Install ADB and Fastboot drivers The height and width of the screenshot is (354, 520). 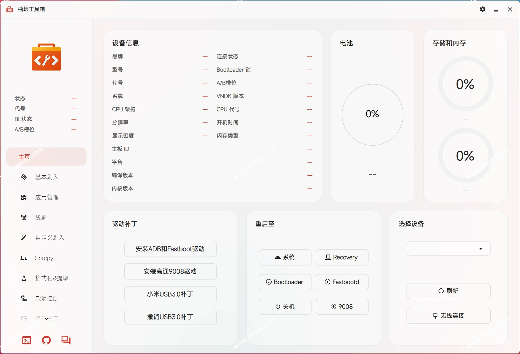pos(170,249)
